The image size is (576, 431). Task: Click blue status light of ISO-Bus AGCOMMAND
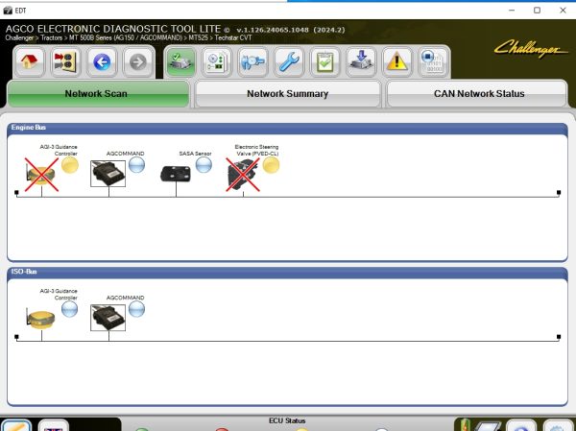[136, 309]
